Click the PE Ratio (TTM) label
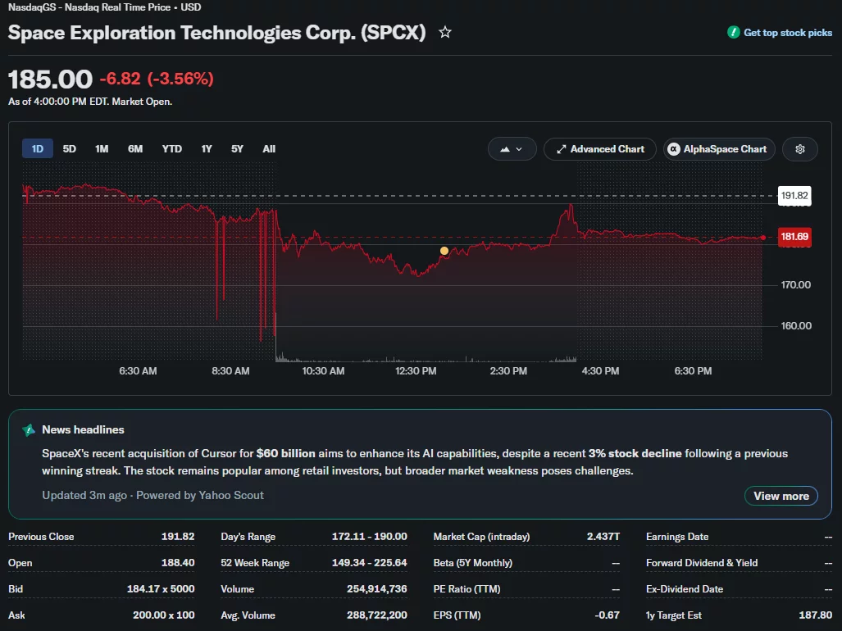 [x=467, y=589]
